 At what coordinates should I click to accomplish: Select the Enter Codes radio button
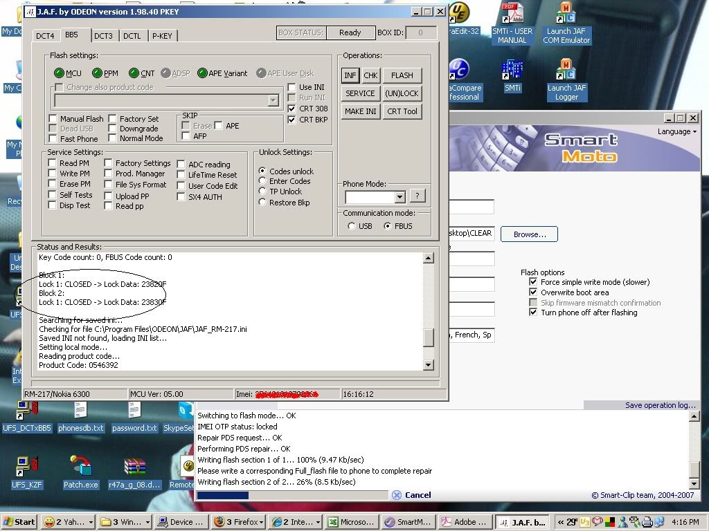262,181
